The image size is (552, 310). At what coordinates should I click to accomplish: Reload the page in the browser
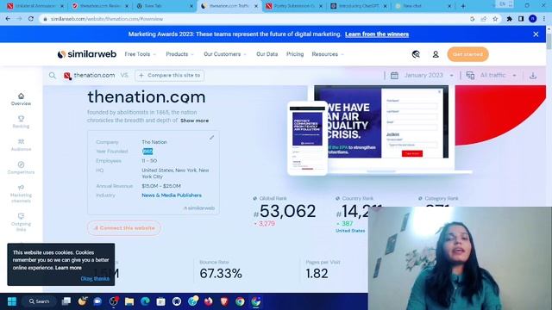click(x=31, y=19)
